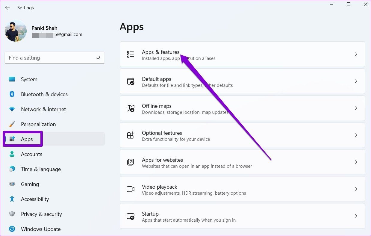Click the Privacy & security shield icon

click(x=12, y=214)
